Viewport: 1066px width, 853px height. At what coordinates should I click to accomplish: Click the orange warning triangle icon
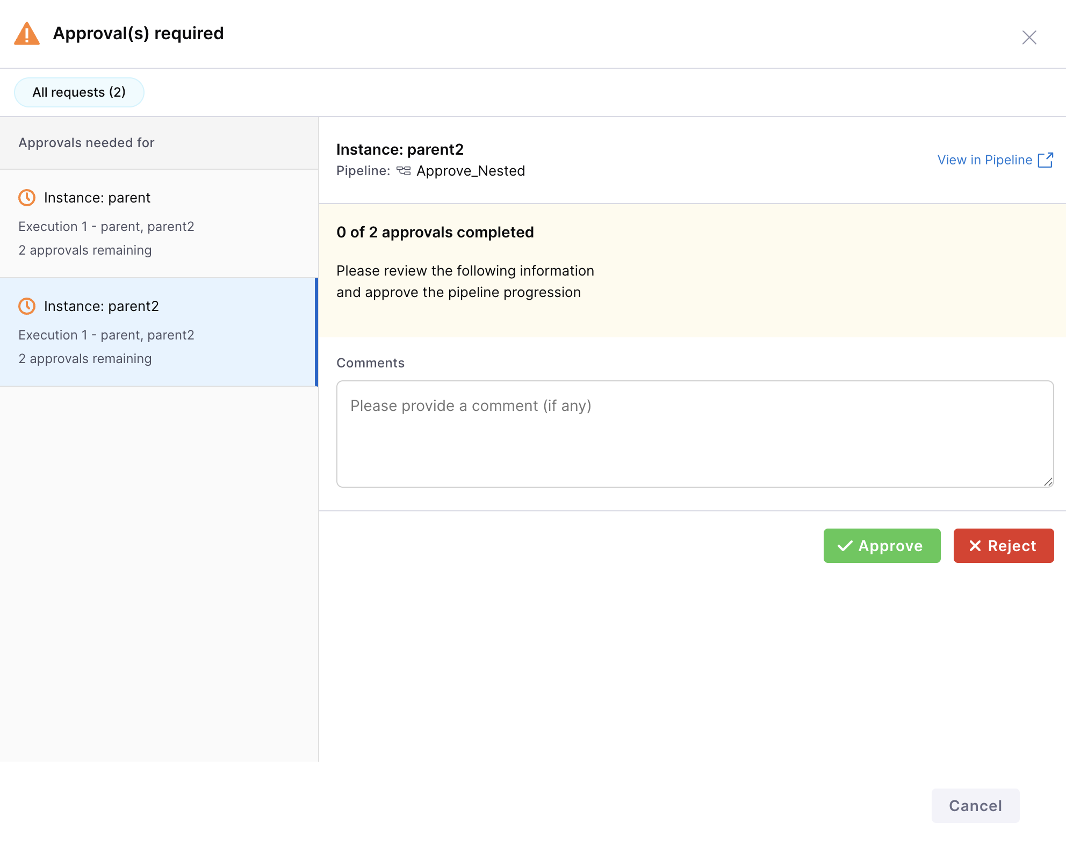click(27, 34)
